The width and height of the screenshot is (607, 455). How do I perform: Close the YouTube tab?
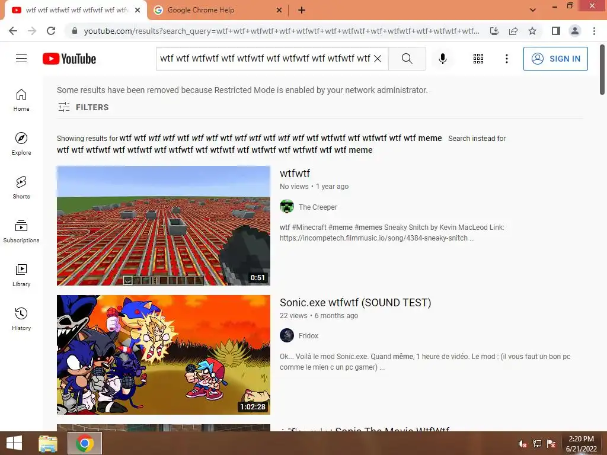tap(138, 10)
